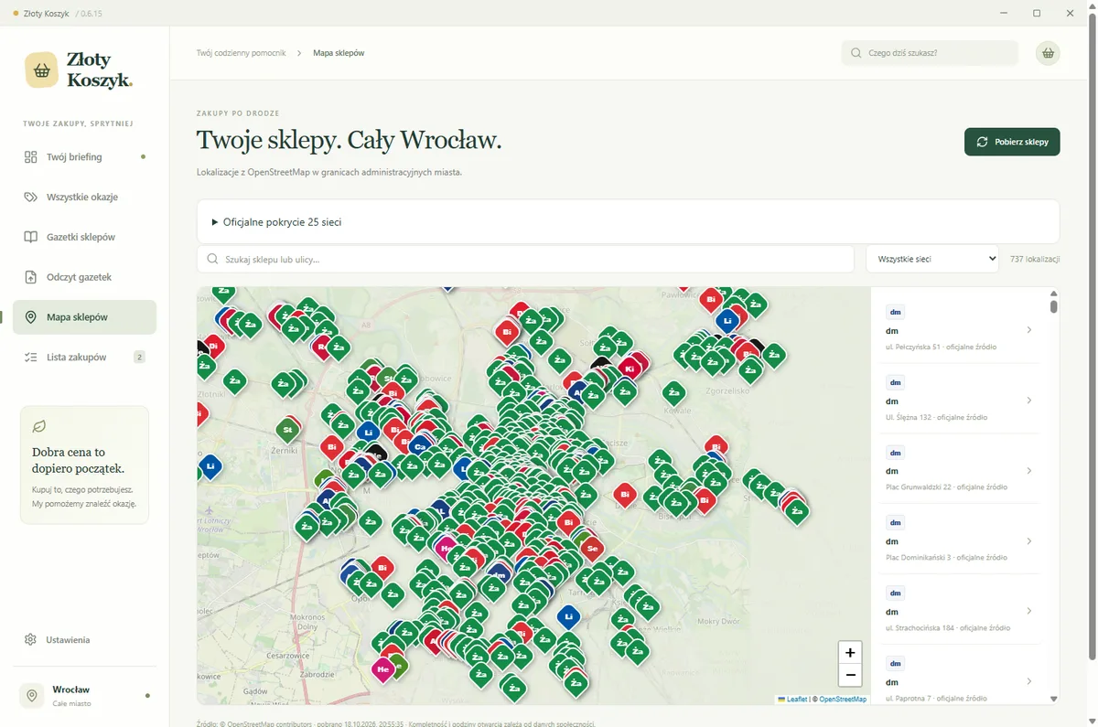Zoom out the map with minus button
This screenshot has height=727, width=1098.
click(850, 675)
